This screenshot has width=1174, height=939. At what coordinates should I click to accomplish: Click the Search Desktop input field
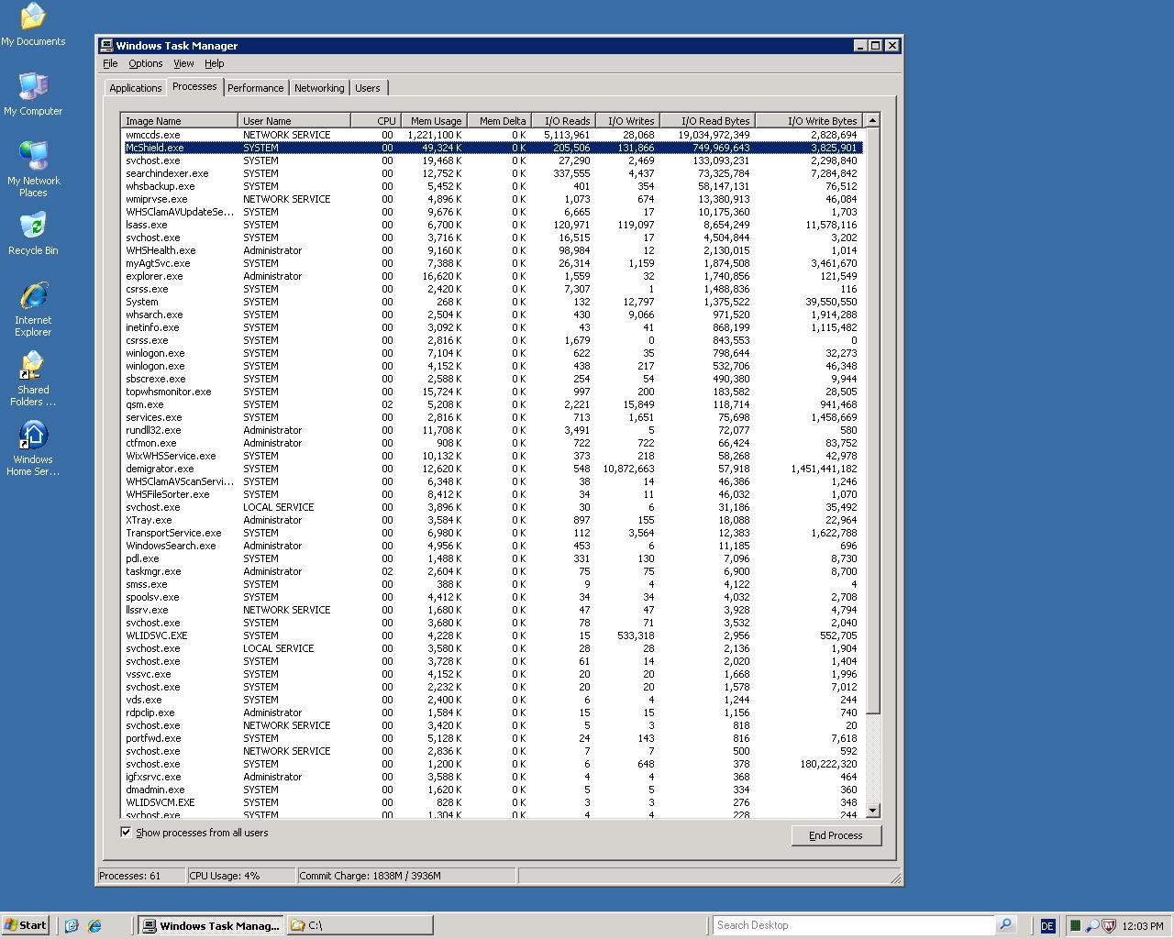(853, 925)
